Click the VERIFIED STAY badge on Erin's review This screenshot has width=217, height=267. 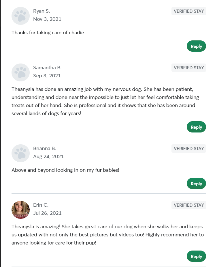point(188,205)
